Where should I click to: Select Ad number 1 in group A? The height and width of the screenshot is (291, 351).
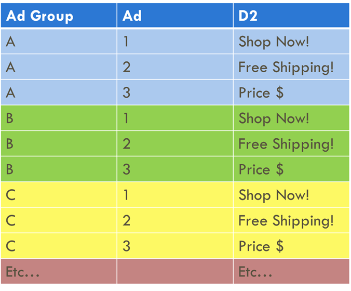click(x=127, y=42)
